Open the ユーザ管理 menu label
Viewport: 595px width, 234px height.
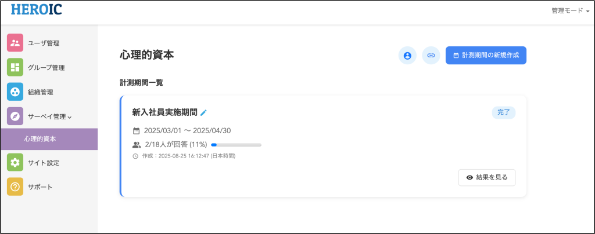44,43
